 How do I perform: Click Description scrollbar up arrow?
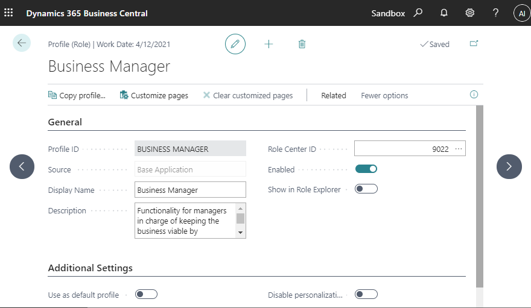[x=240, y=209]
